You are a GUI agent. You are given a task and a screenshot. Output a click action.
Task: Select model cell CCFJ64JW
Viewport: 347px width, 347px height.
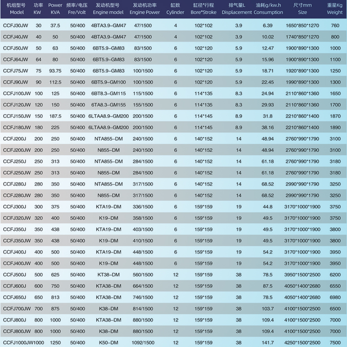(x=15, y=60)
